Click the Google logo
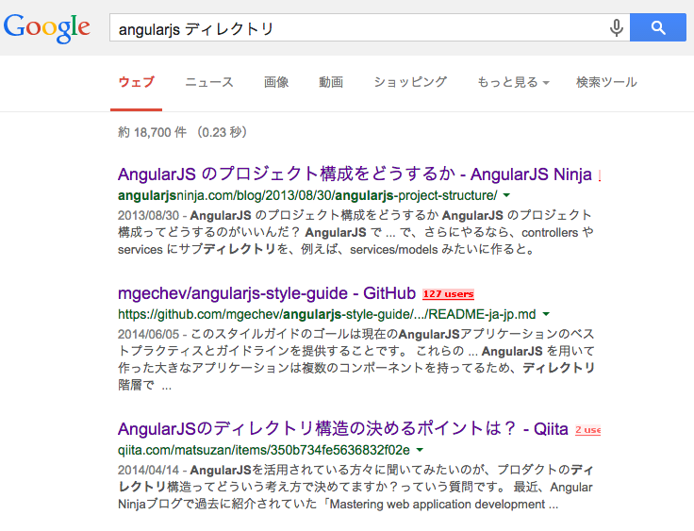The height and width of the screenshot is (531, 694). [x=47, y=27]
